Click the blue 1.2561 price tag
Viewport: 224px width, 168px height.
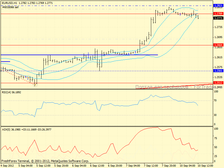[x=218, y=71]
